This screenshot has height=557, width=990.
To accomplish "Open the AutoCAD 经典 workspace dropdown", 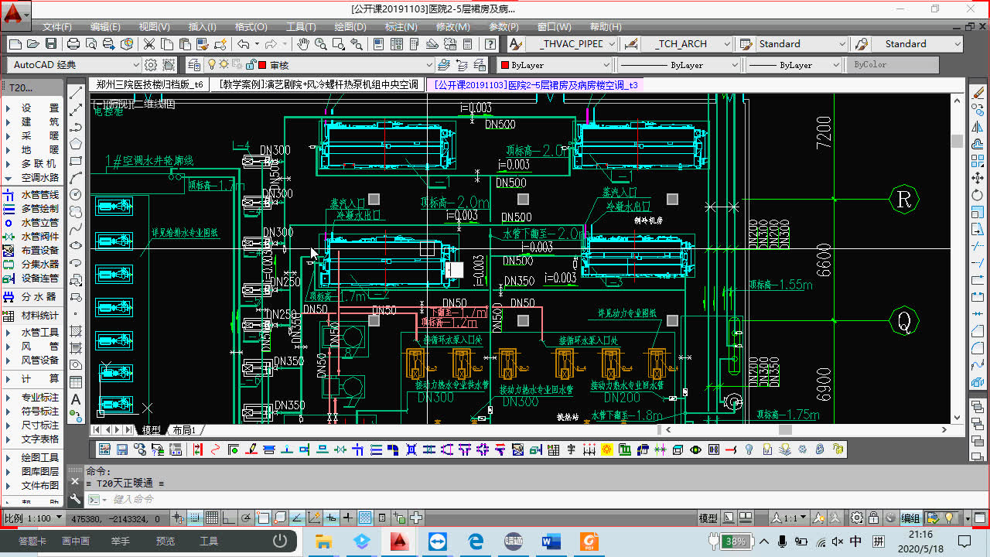I will 74,65.
